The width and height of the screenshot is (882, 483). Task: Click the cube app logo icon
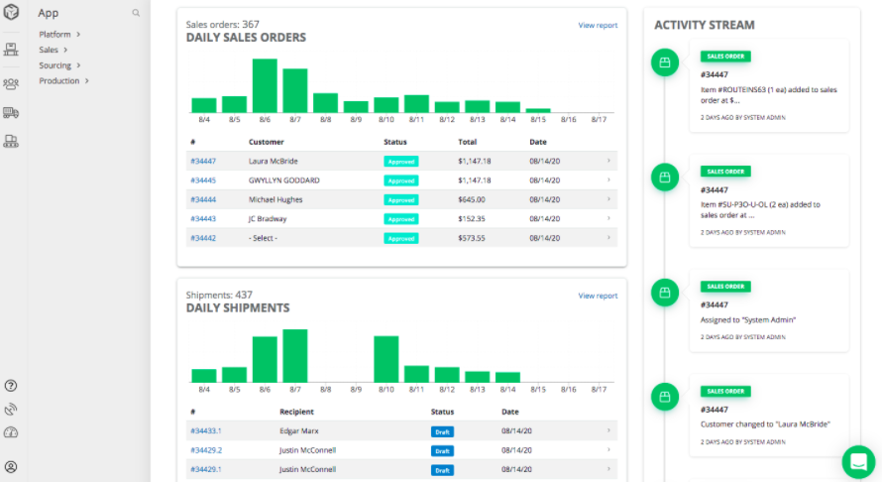[x=12, y=15]
